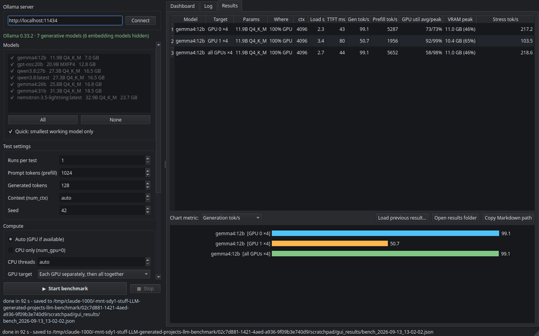This screenshot has width=539, height=336.
Task: Switch to the Log tab
Action: (208, 6)
